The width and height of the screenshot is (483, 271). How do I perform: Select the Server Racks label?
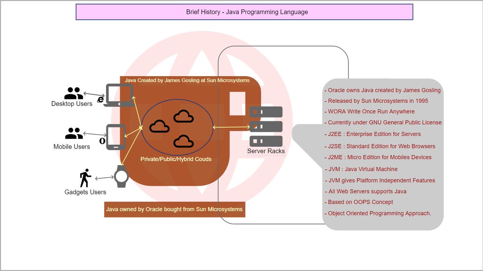click(266, 151)
